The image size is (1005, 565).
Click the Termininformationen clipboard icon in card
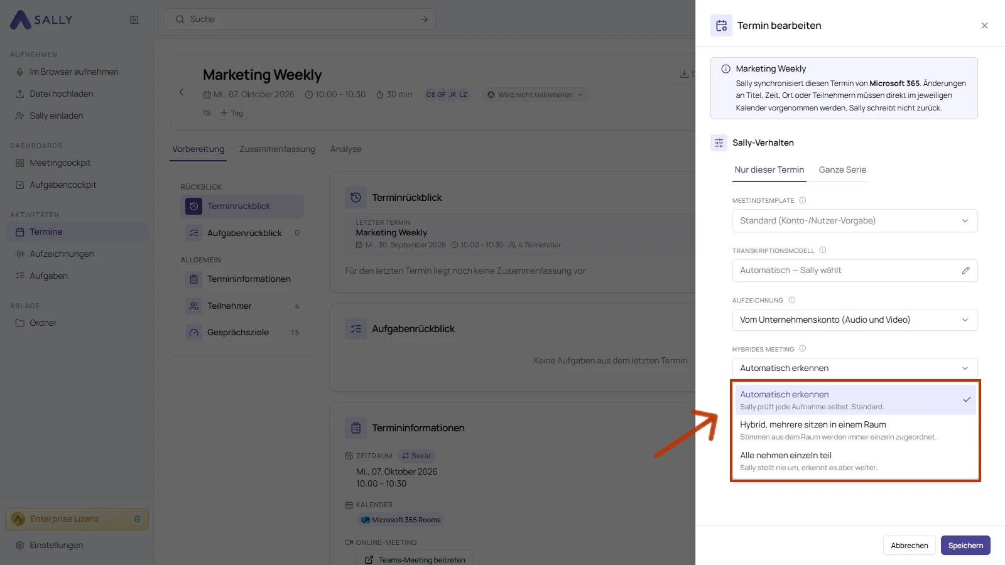click(356, 428)
